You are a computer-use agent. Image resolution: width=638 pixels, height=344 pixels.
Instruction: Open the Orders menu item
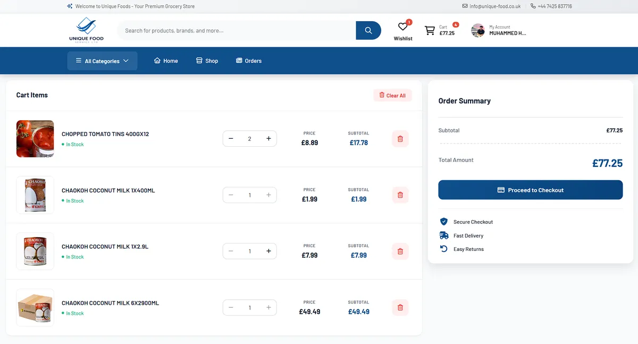249,61
